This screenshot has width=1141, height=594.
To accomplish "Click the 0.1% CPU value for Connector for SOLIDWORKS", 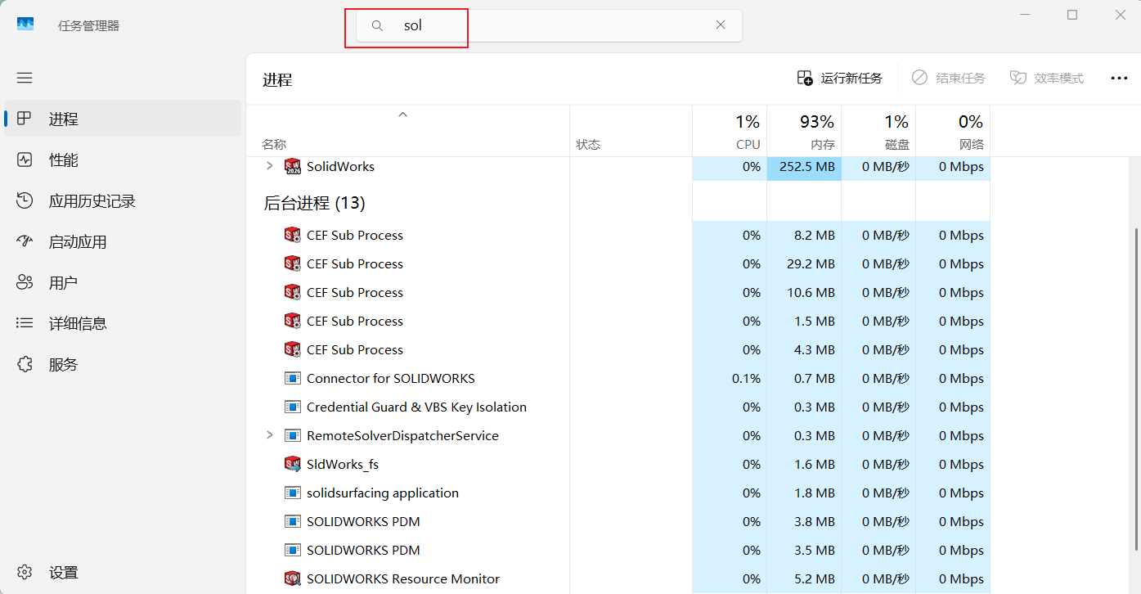I will click(746, 378).
